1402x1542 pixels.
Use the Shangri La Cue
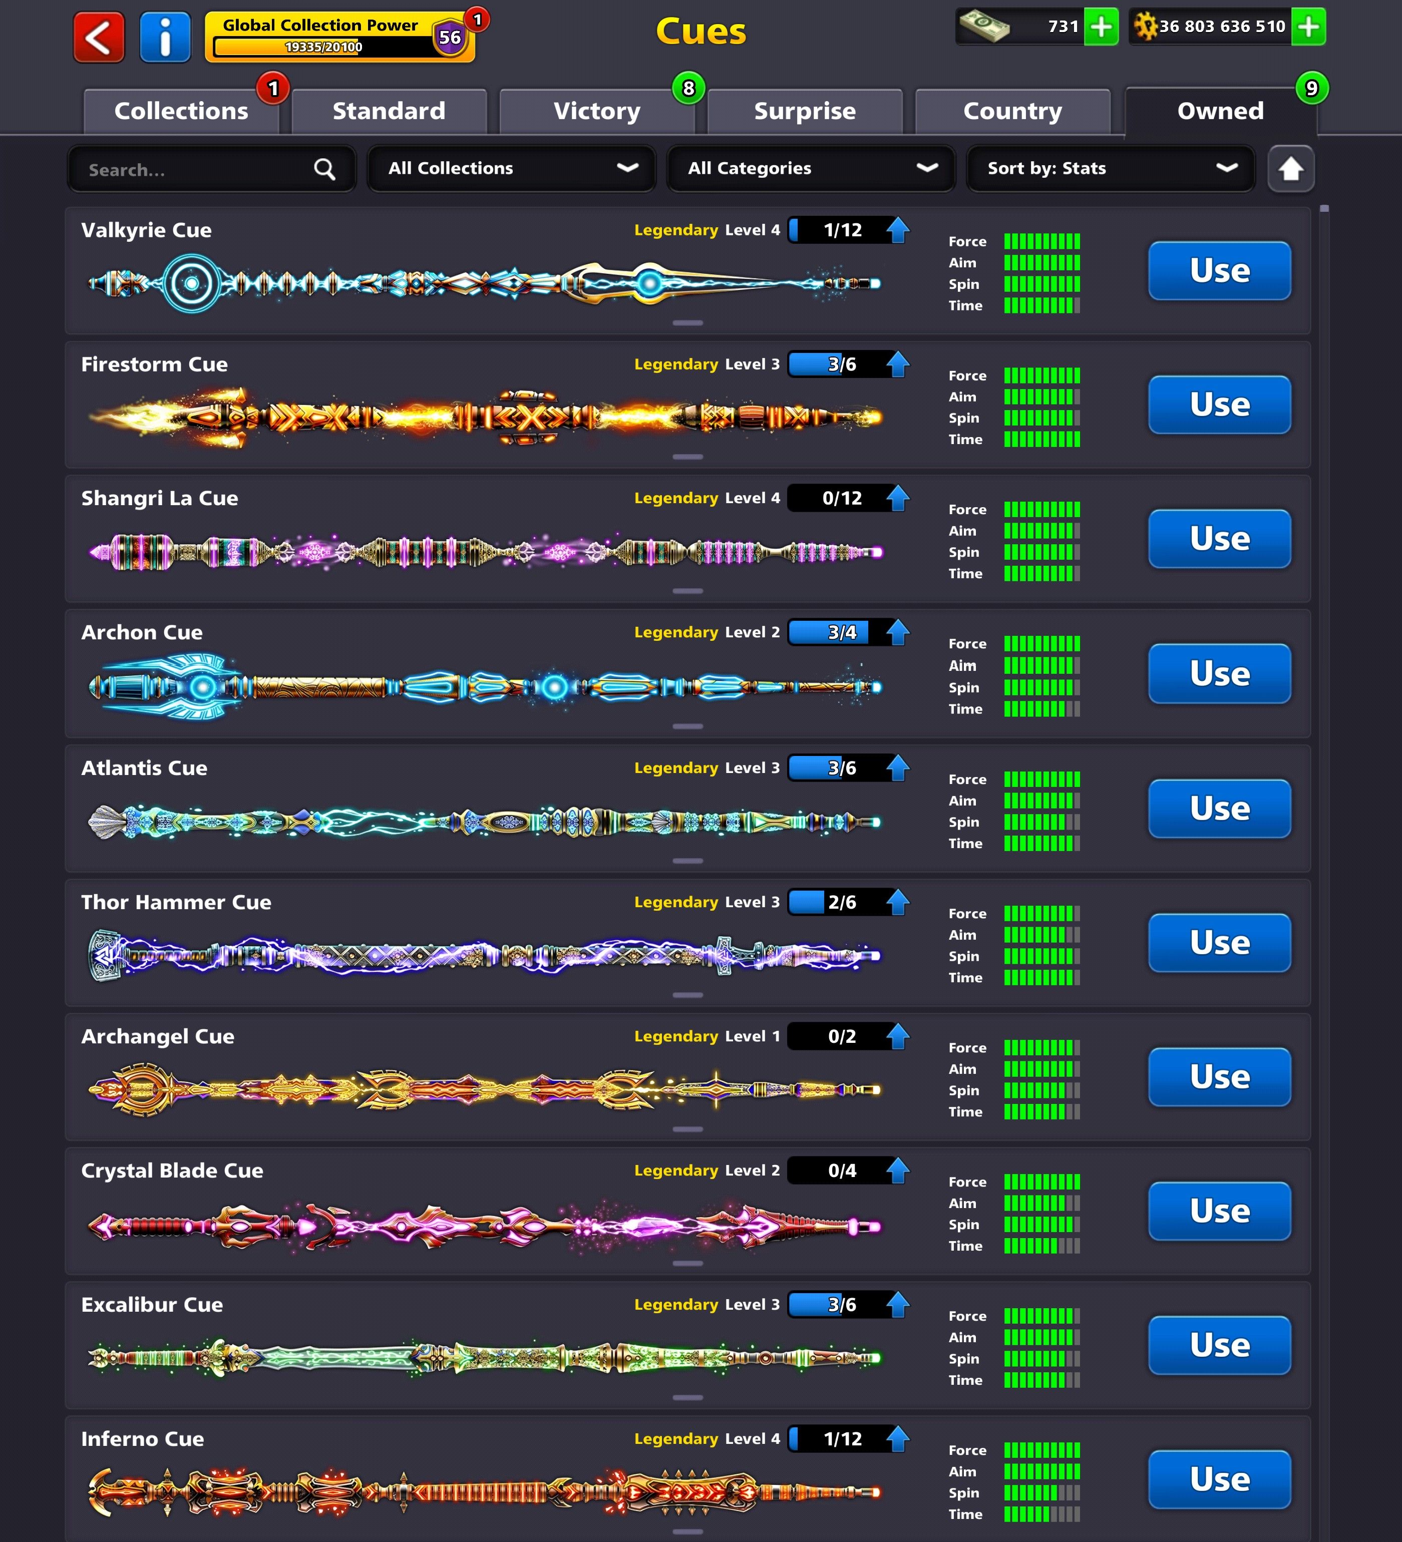[1219, 539]
